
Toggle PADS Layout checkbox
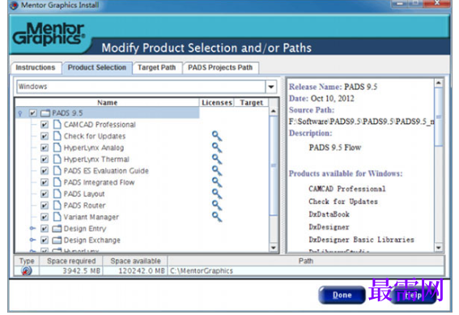45,194
